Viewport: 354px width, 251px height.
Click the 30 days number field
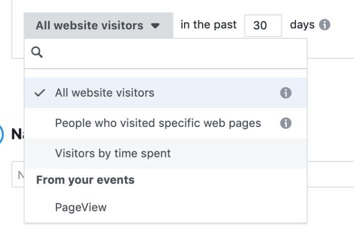[262, 25]
